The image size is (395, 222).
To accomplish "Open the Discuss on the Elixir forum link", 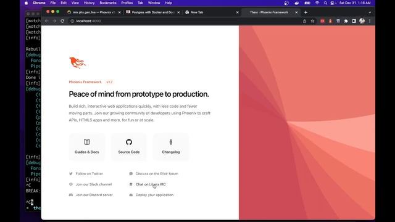I will click(x=157, y=174).
